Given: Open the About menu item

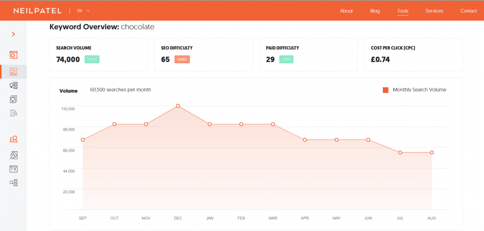Looking at the screenshot, I should pyautogui.click(x=346, y=11).
